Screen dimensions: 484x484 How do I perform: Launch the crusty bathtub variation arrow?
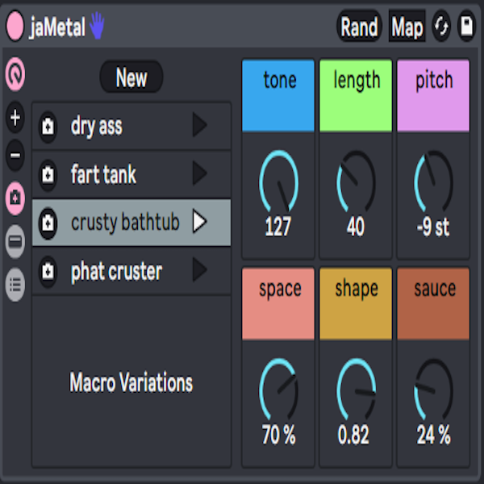(199, 223)
